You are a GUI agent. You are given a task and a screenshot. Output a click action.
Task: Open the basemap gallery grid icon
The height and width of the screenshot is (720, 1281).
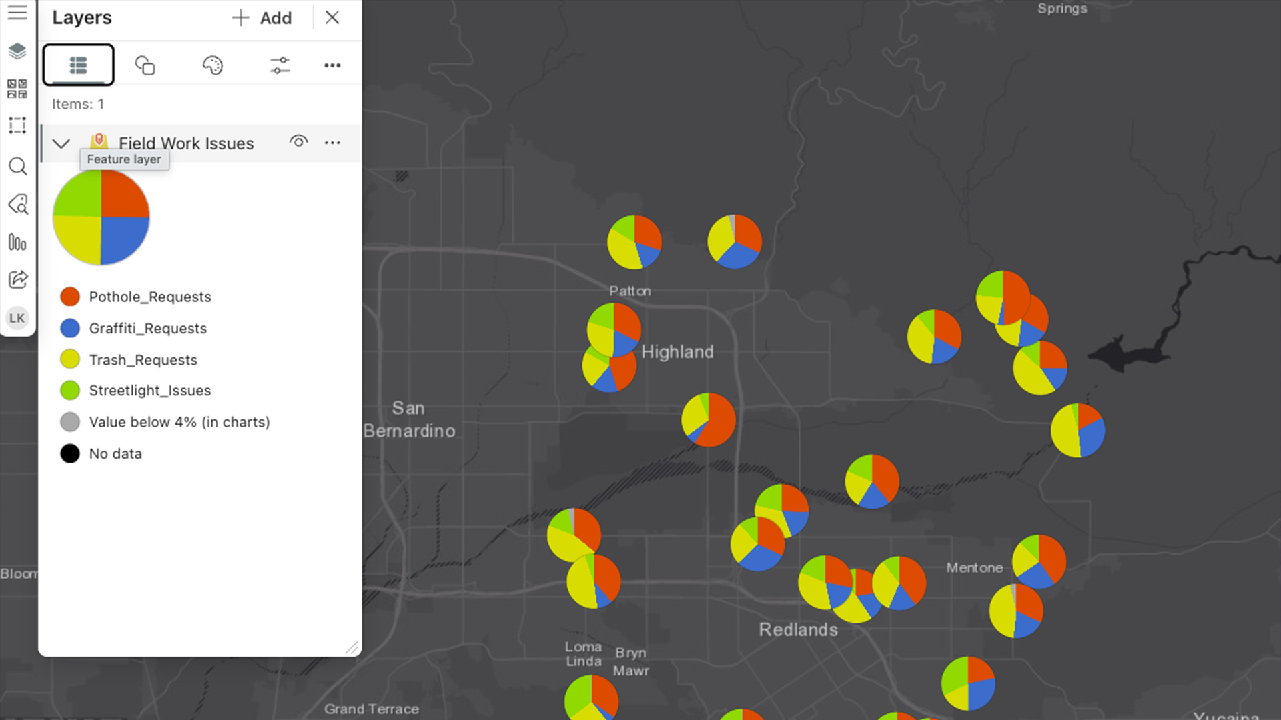pyautogui.click(x=17, y=88)
